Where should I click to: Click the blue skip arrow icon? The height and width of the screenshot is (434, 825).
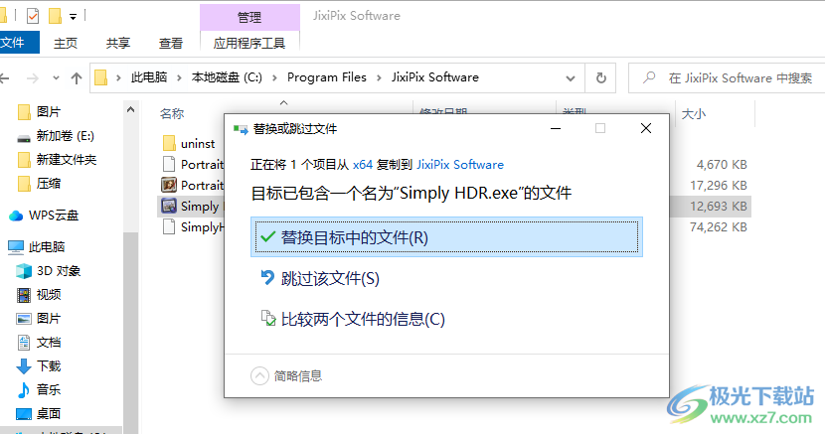pos(267,277)
